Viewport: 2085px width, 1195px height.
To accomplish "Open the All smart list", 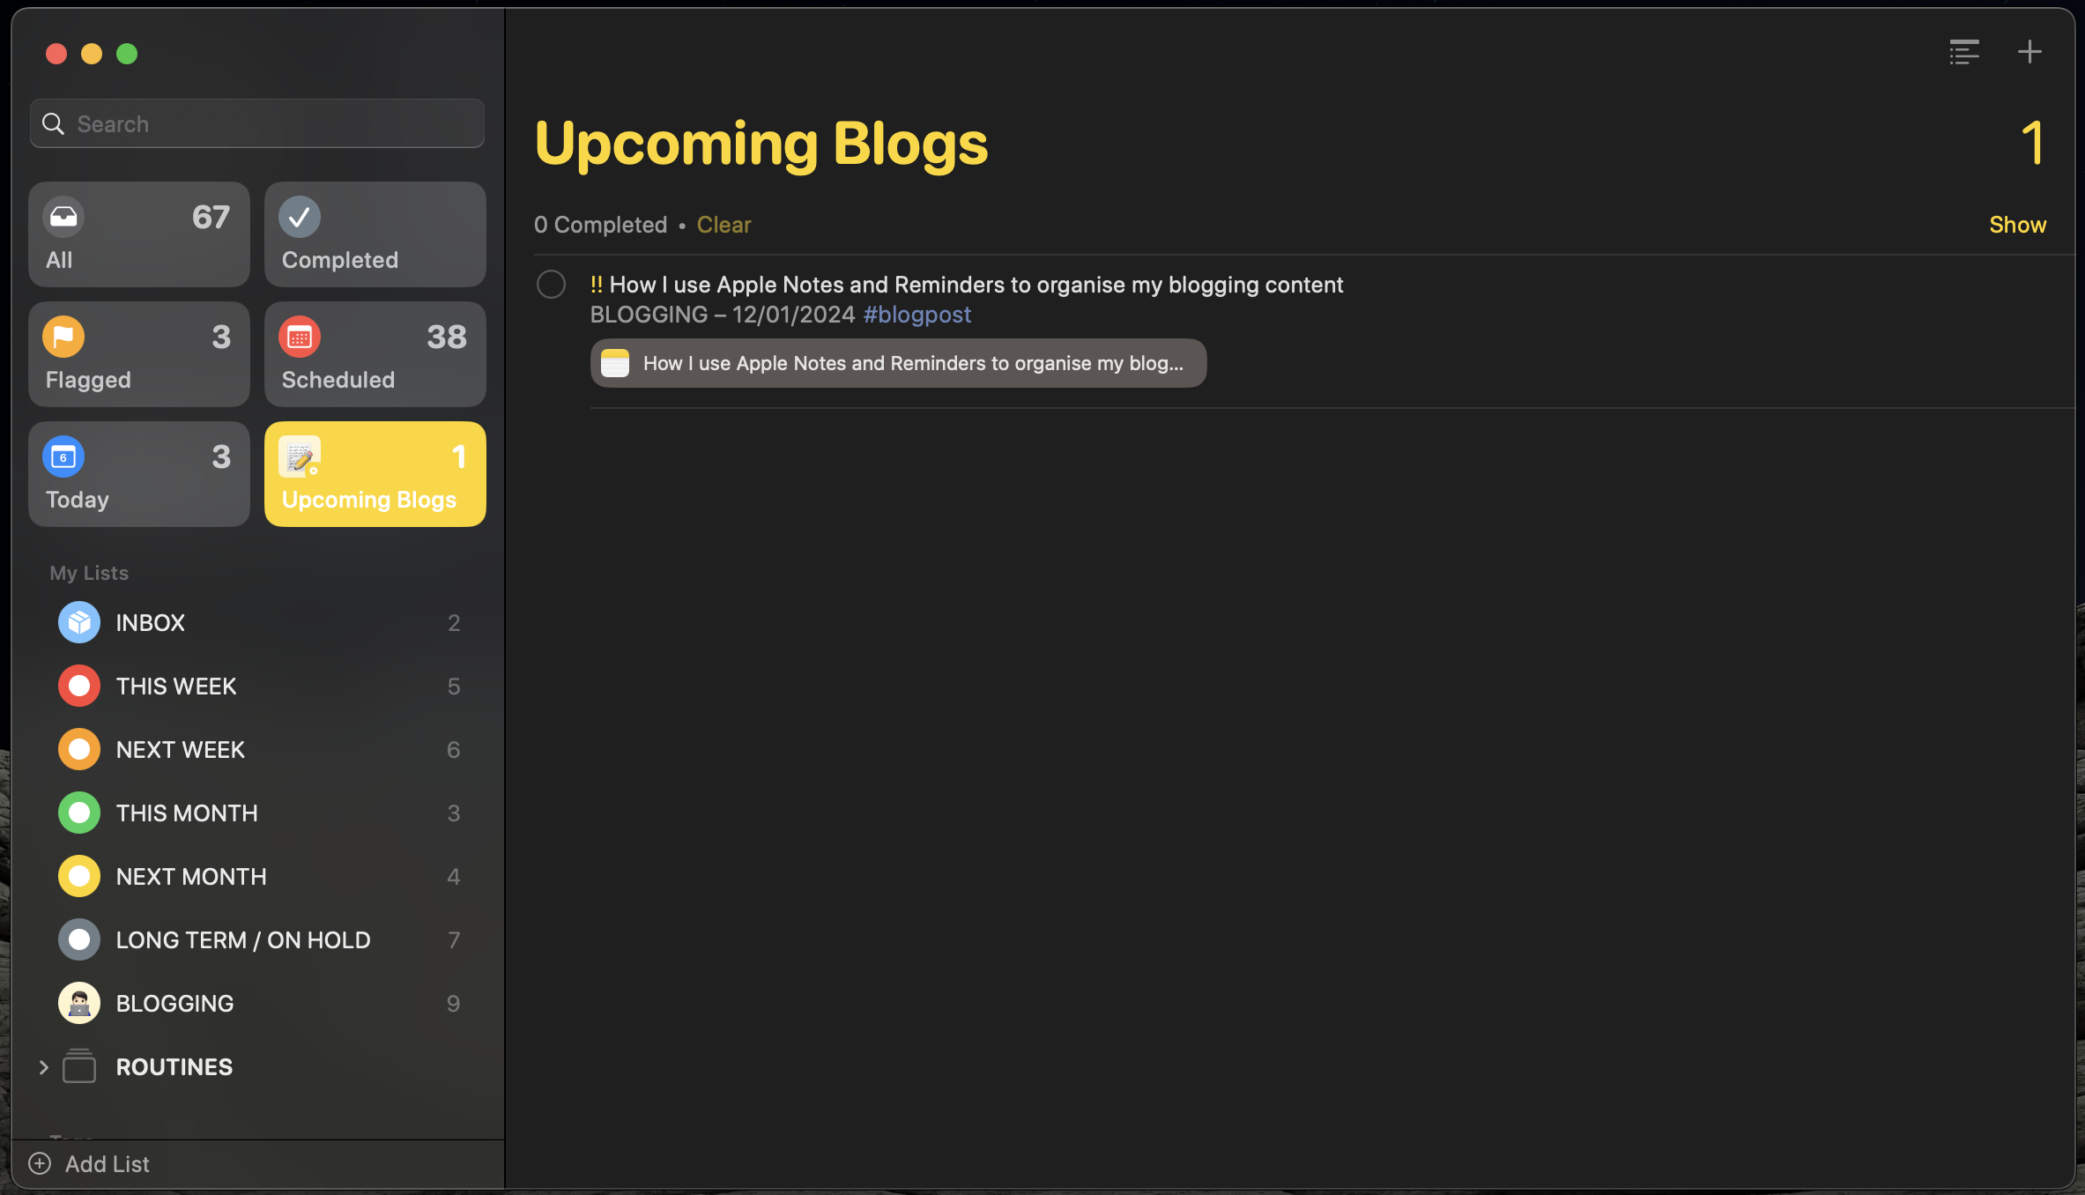I will [x=138, y=234].
